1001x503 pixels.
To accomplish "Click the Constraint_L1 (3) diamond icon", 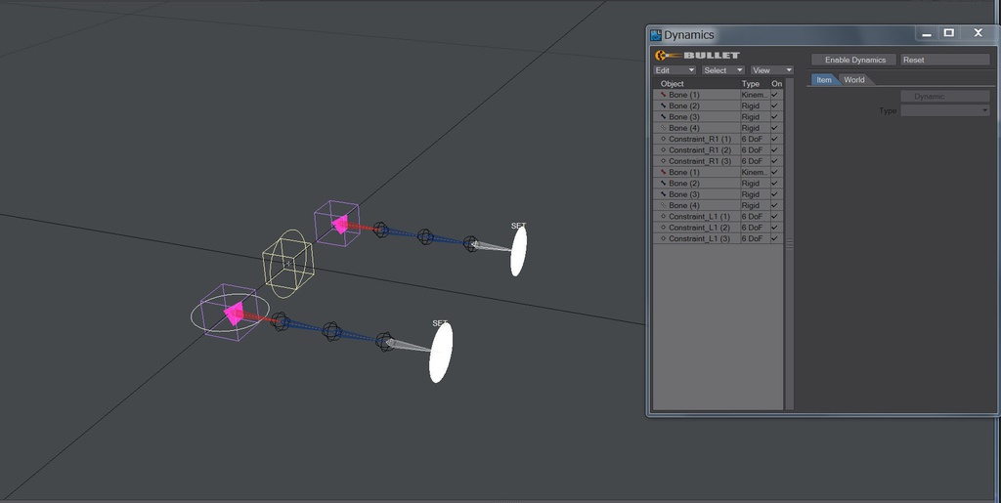I will pyautogui.click(x=664, y=238).
